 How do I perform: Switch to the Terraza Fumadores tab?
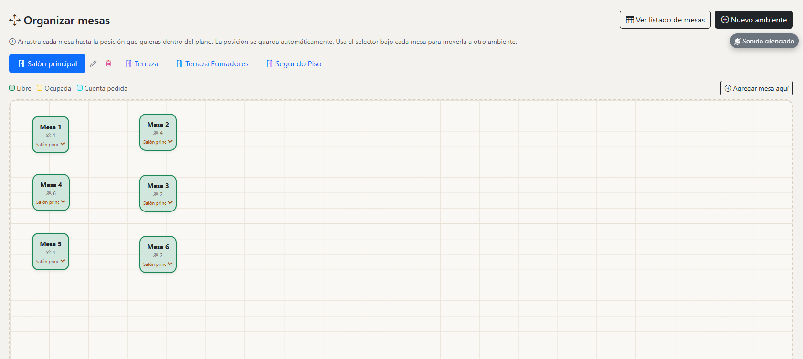(x=212, y=63)
